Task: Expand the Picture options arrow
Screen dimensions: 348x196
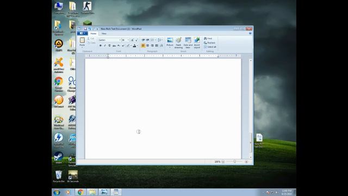Action: [x=170, y=47]
